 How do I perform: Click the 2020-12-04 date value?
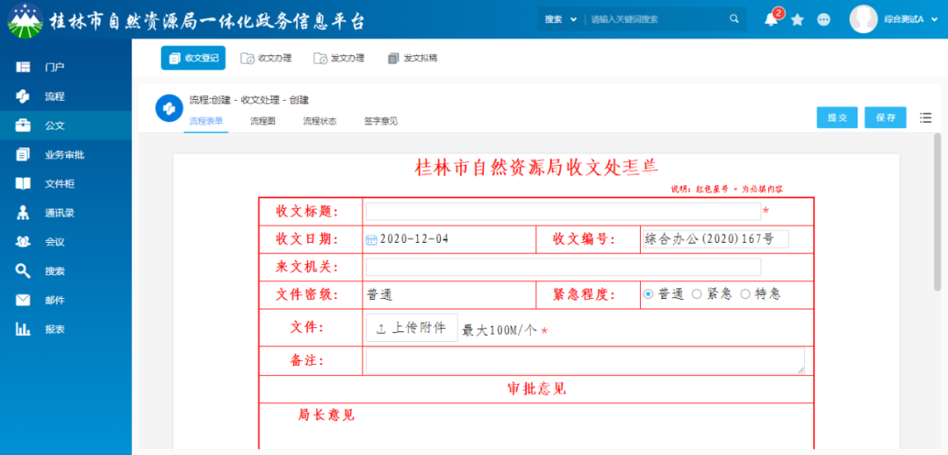pos(414,239)
